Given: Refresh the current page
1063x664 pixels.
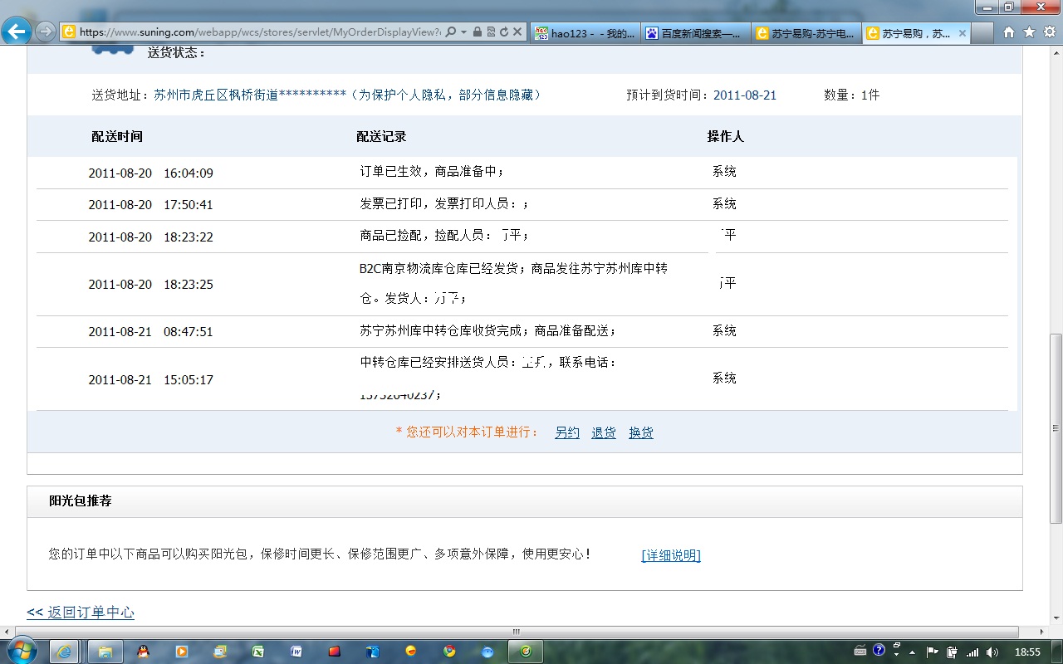Looking at the screenshot, I should click(503, 31).
